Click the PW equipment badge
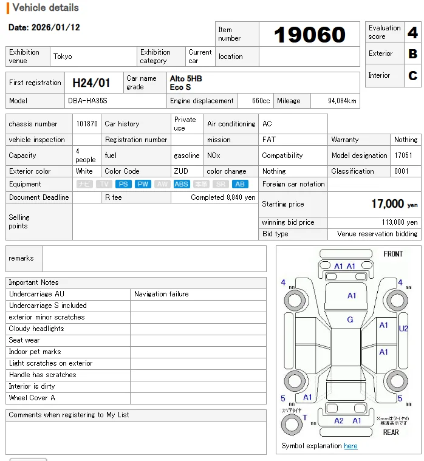Screen dimensions: 424x461 tap(143, 184)
